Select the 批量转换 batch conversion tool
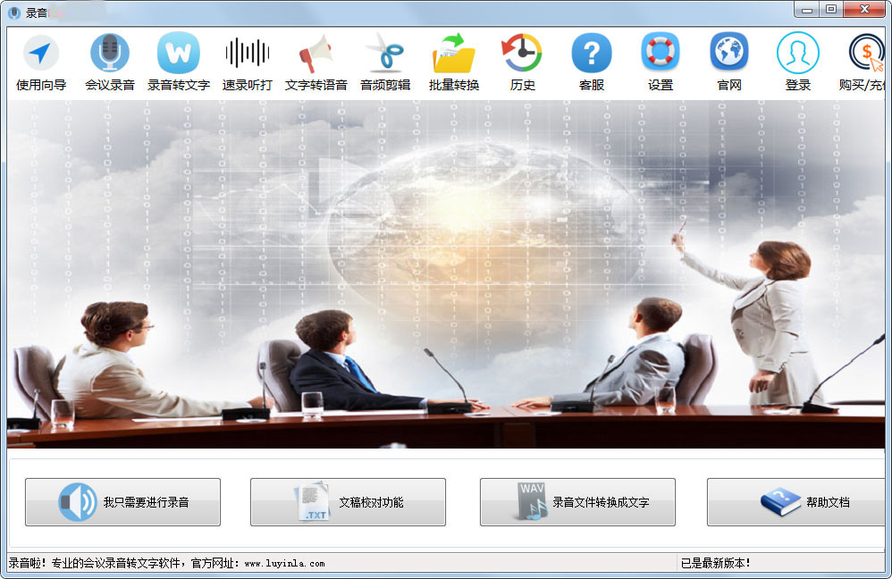Viewport: 892px width, 579px height. (x=453, y=60)
